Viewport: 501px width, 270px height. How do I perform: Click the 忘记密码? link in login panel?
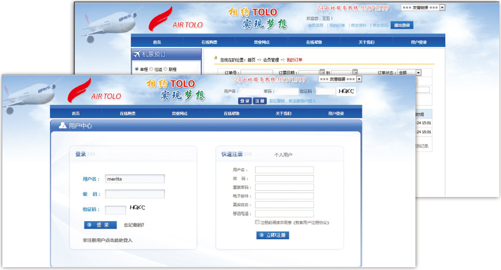point(134,225)
